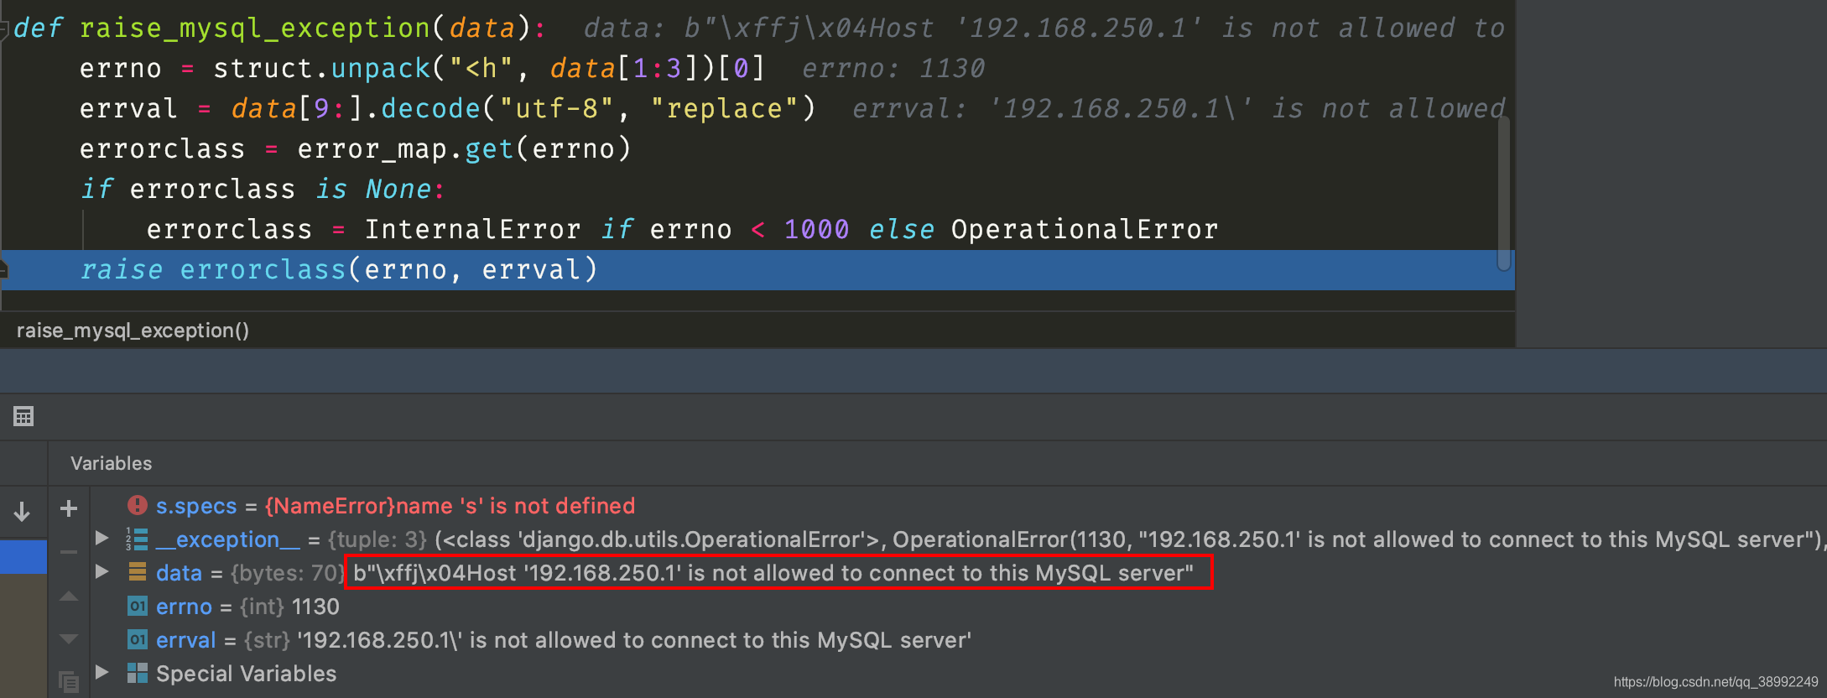Click the InternalError assignment line
Screen dimensions: 1827x698
coord(683,229)
